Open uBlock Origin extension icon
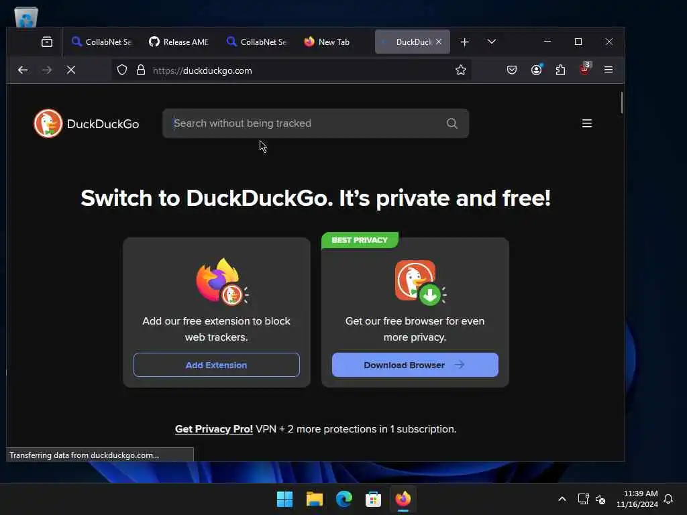 coord(585,69)
